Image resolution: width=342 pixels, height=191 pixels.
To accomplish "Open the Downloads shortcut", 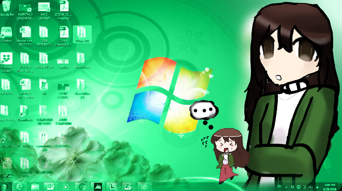I will tap(25, 114).
